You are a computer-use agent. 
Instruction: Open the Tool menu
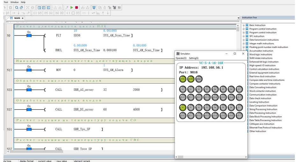click(x=6, y=2)
